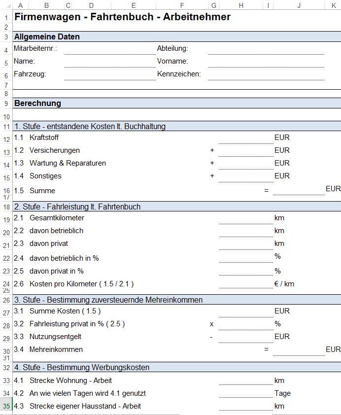Image resolution: width=341 pixels, height=415 pixels.
Task: Click the Mitarbeiternr. input line
Action: tap(110, 49)
